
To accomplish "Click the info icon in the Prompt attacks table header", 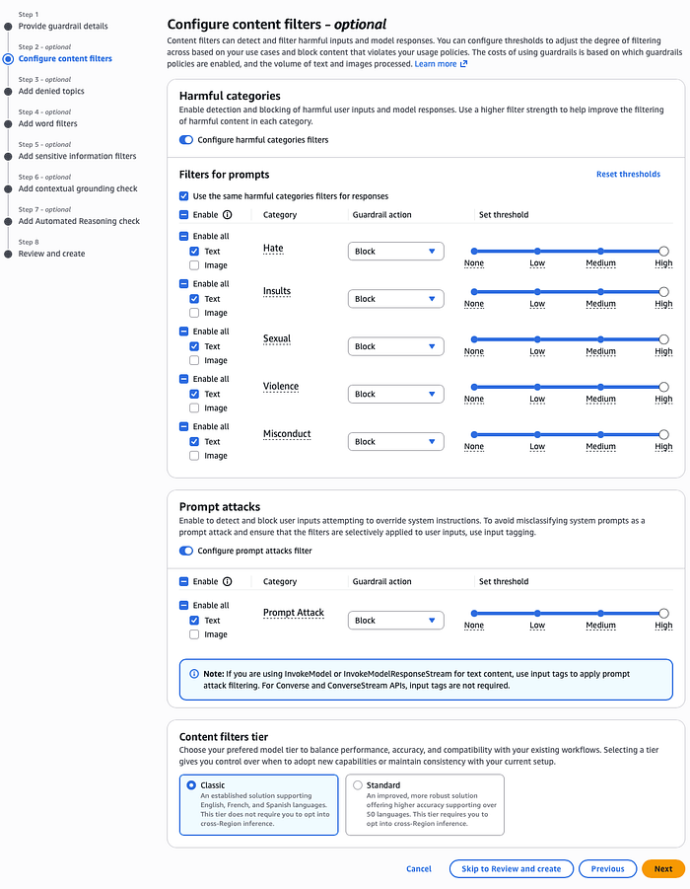I will [228, 581].
